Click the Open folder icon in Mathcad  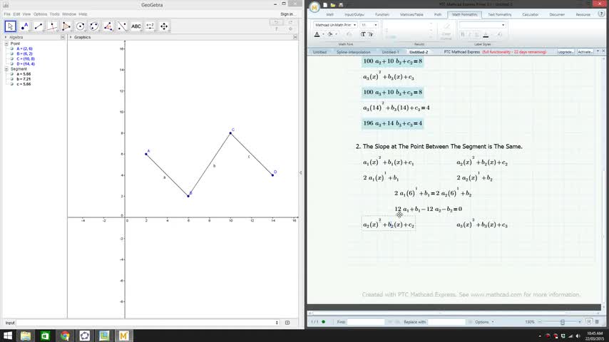point(333,5)
